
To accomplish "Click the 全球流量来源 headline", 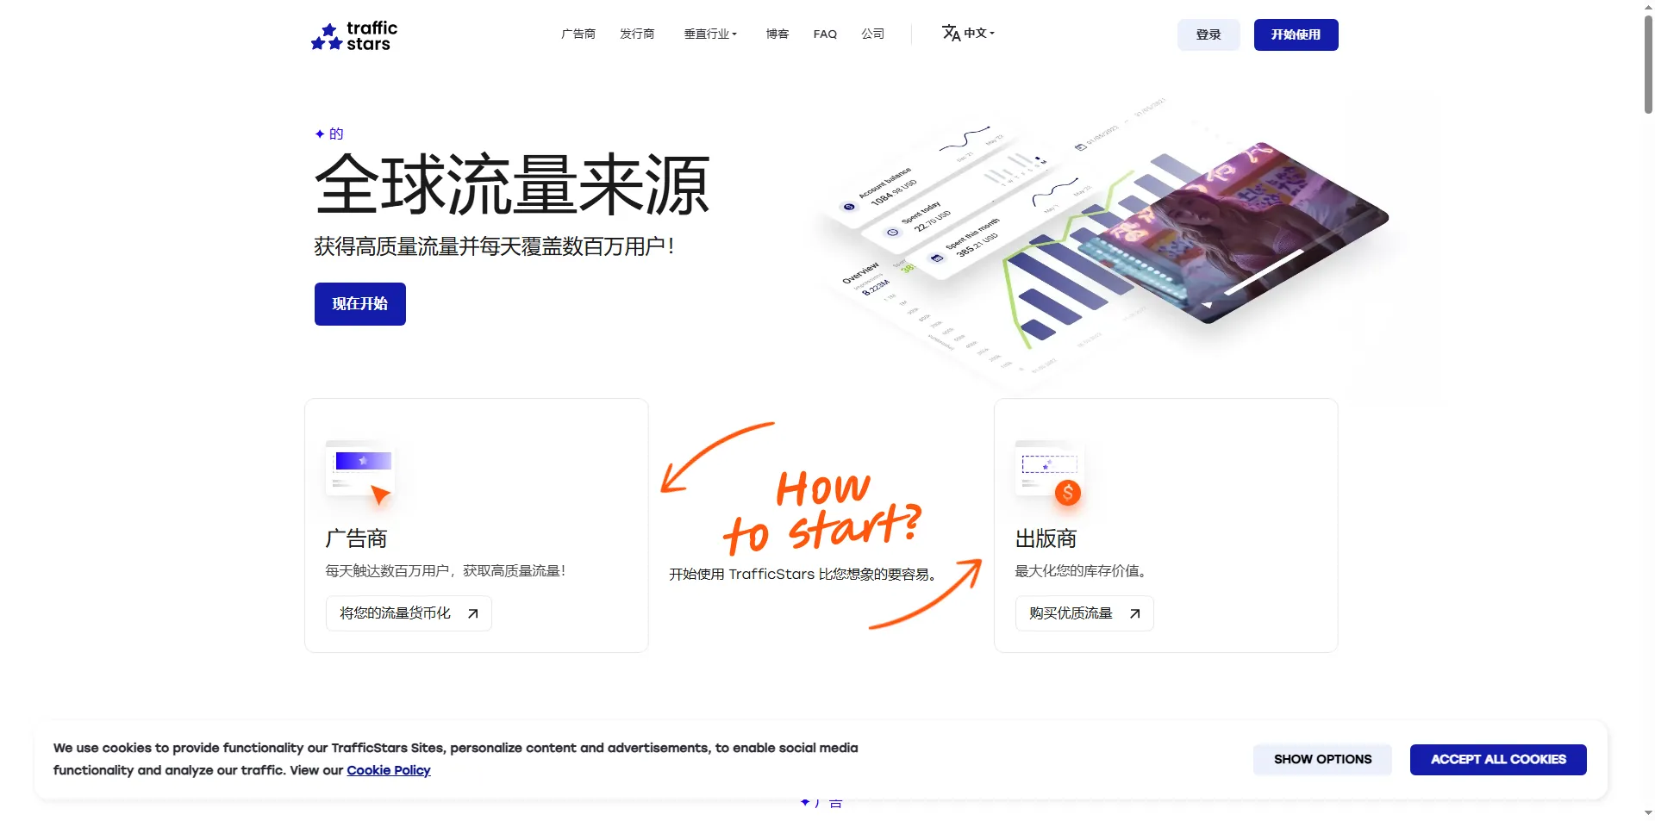I will click(x=512, y=184).
